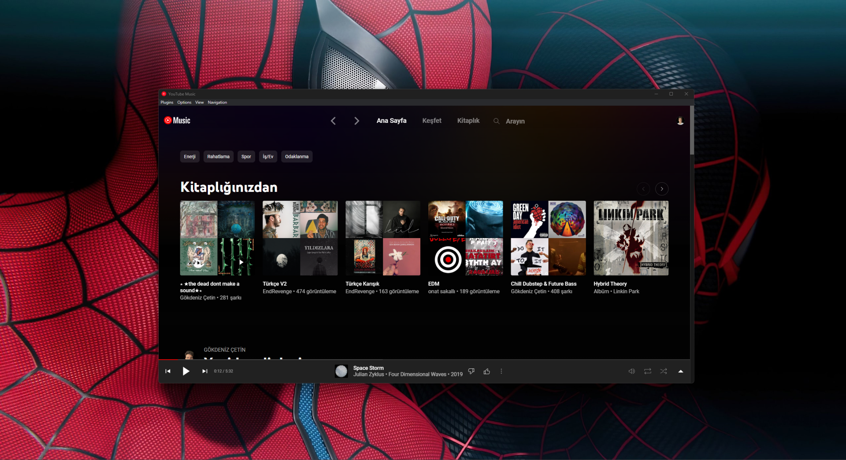This screenshot has height=460, width=846.
Task: Select the İş/Ev mood chip
Action: coord(268,157)
